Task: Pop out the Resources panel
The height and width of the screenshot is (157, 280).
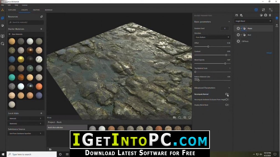Action: 42,17
